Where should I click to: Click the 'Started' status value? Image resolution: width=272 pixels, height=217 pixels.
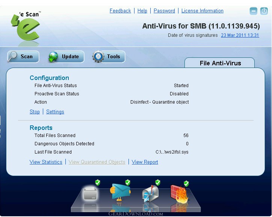(x=181, y=86)
